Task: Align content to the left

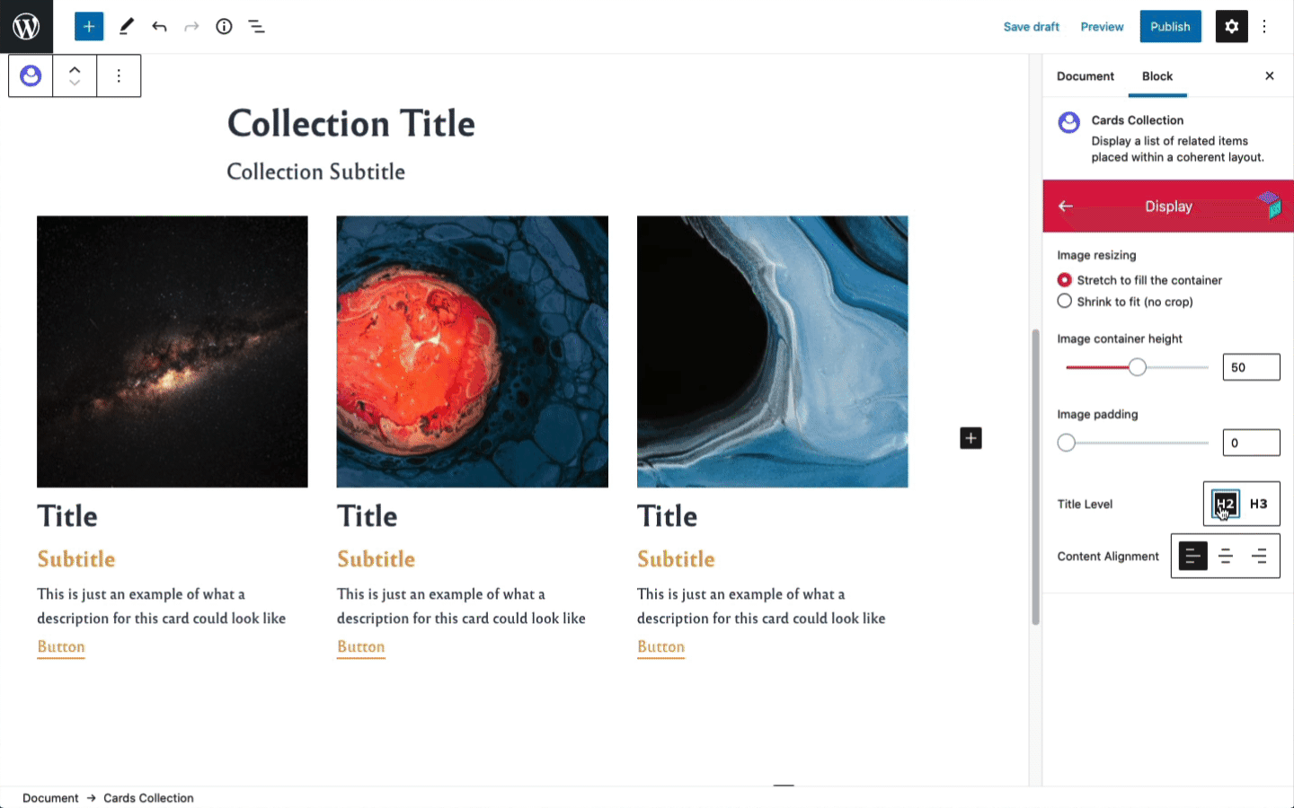Action: (x=1192, y=557)
